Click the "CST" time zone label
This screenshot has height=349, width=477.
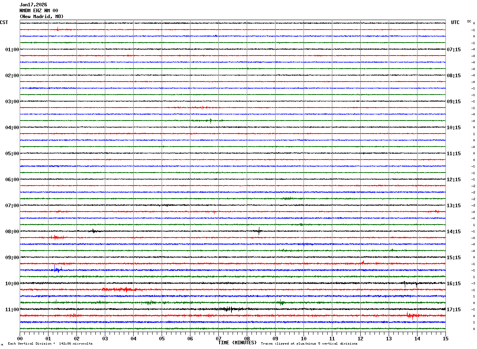click(4, 22)
